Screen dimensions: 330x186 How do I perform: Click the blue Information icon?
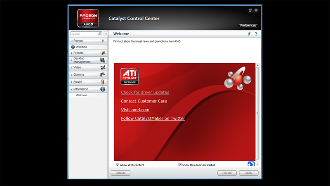[103, 89]
